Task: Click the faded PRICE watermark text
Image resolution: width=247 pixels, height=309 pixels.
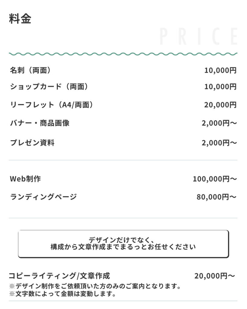Action: [198, 37]
